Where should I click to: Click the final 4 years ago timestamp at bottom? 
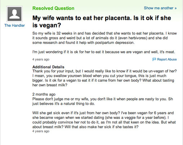[x=41, y=131]
